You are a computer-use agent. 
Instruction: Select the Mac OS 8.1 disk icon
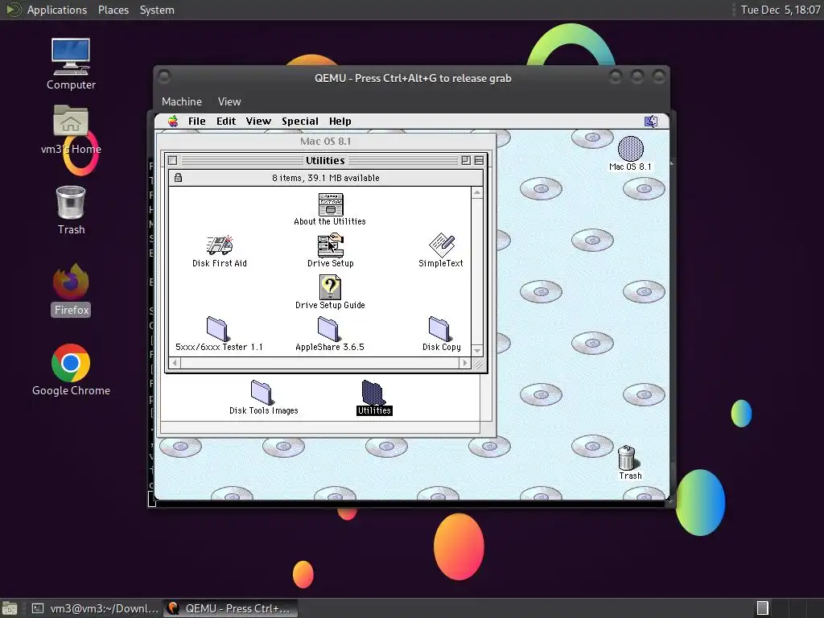point(631,149)
